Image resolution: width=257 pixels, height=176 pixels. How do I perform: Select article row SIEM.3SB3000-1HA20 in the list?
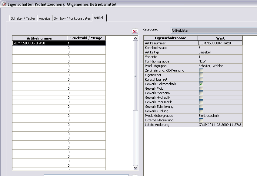click(x=40, y=43)
